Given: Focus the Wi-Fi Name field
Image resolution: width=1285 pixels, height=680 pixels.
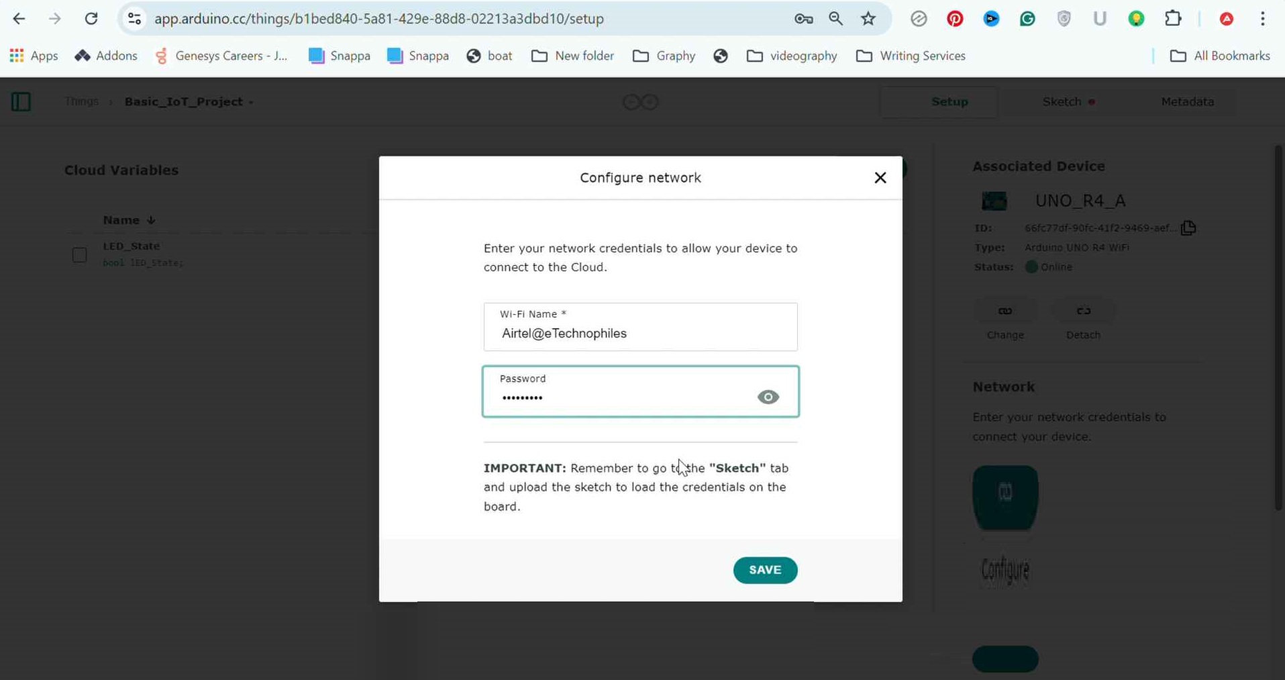Looking at the screenshot, I should (x=641, y=327).
